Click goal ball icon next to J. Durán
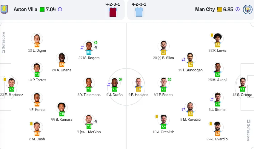Image resolution: width=254 pixels, height=149 pixels. [120, 79]
